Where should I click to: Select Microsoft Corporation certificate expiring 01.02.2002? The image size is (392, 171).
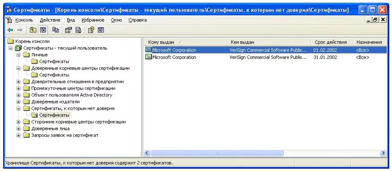[x=265, y=50]
